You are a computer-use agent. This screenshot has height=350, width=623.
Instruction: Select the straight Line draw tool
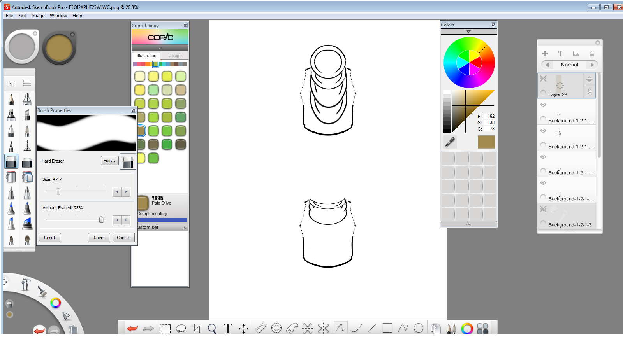tap(372, 328)
